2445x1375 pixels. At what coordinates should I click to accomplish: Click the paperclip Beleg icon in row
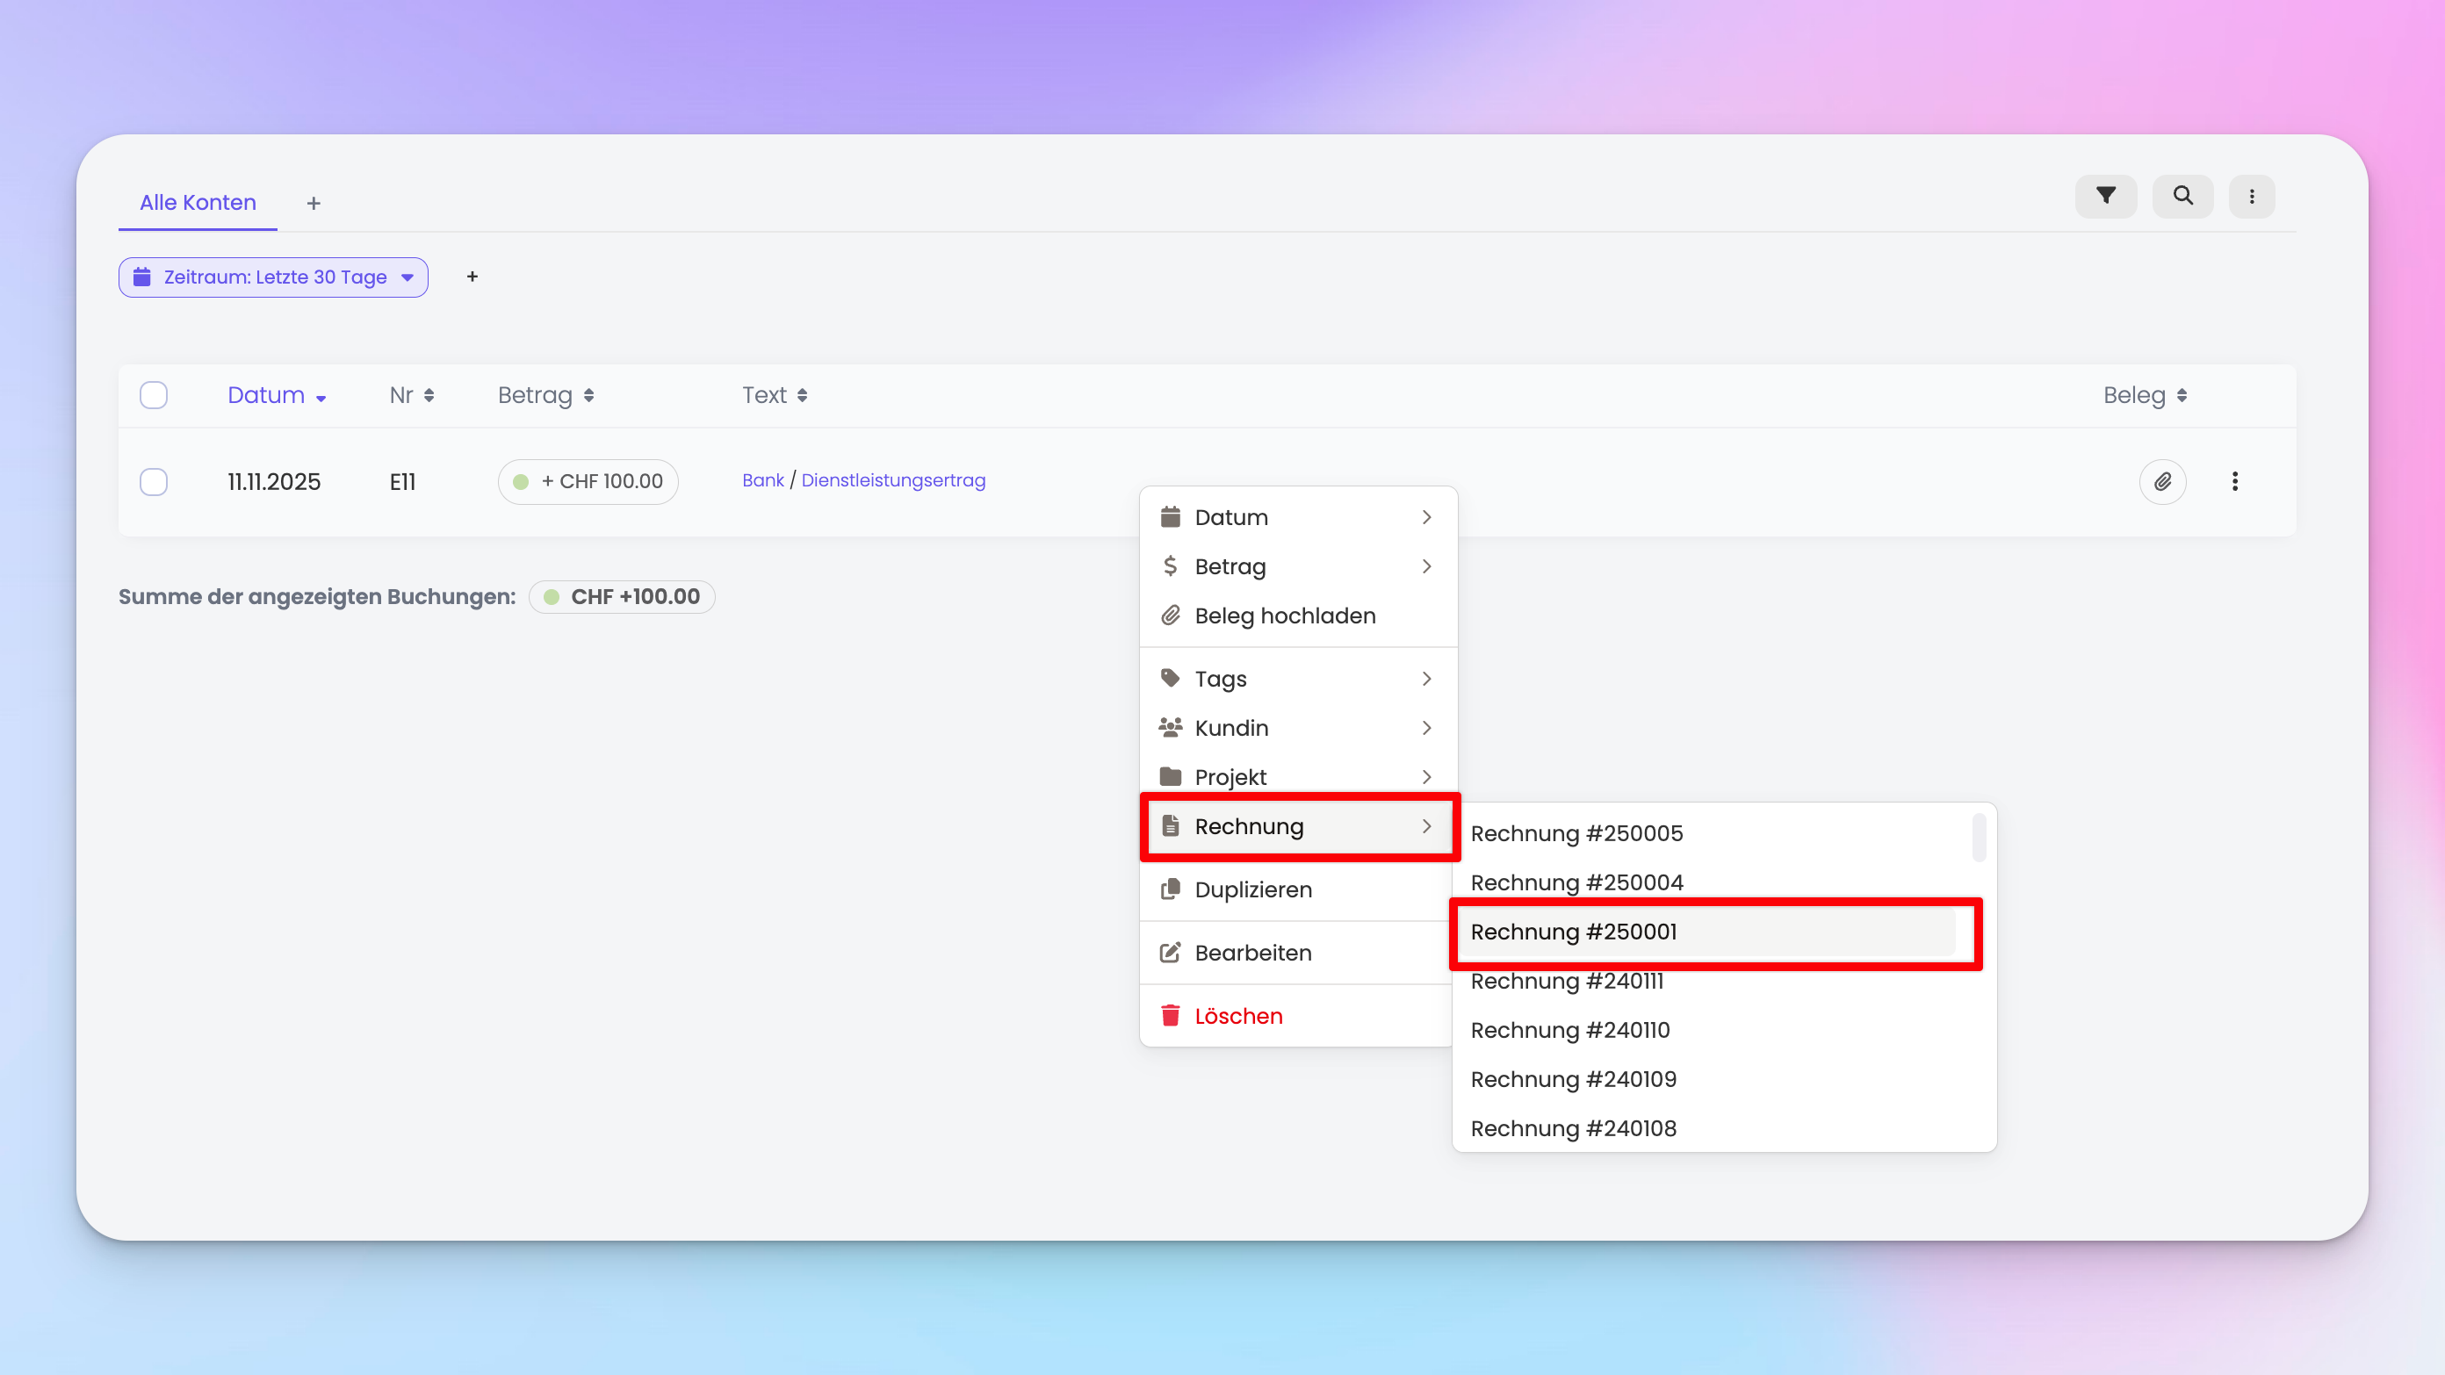pos(2162,482)
